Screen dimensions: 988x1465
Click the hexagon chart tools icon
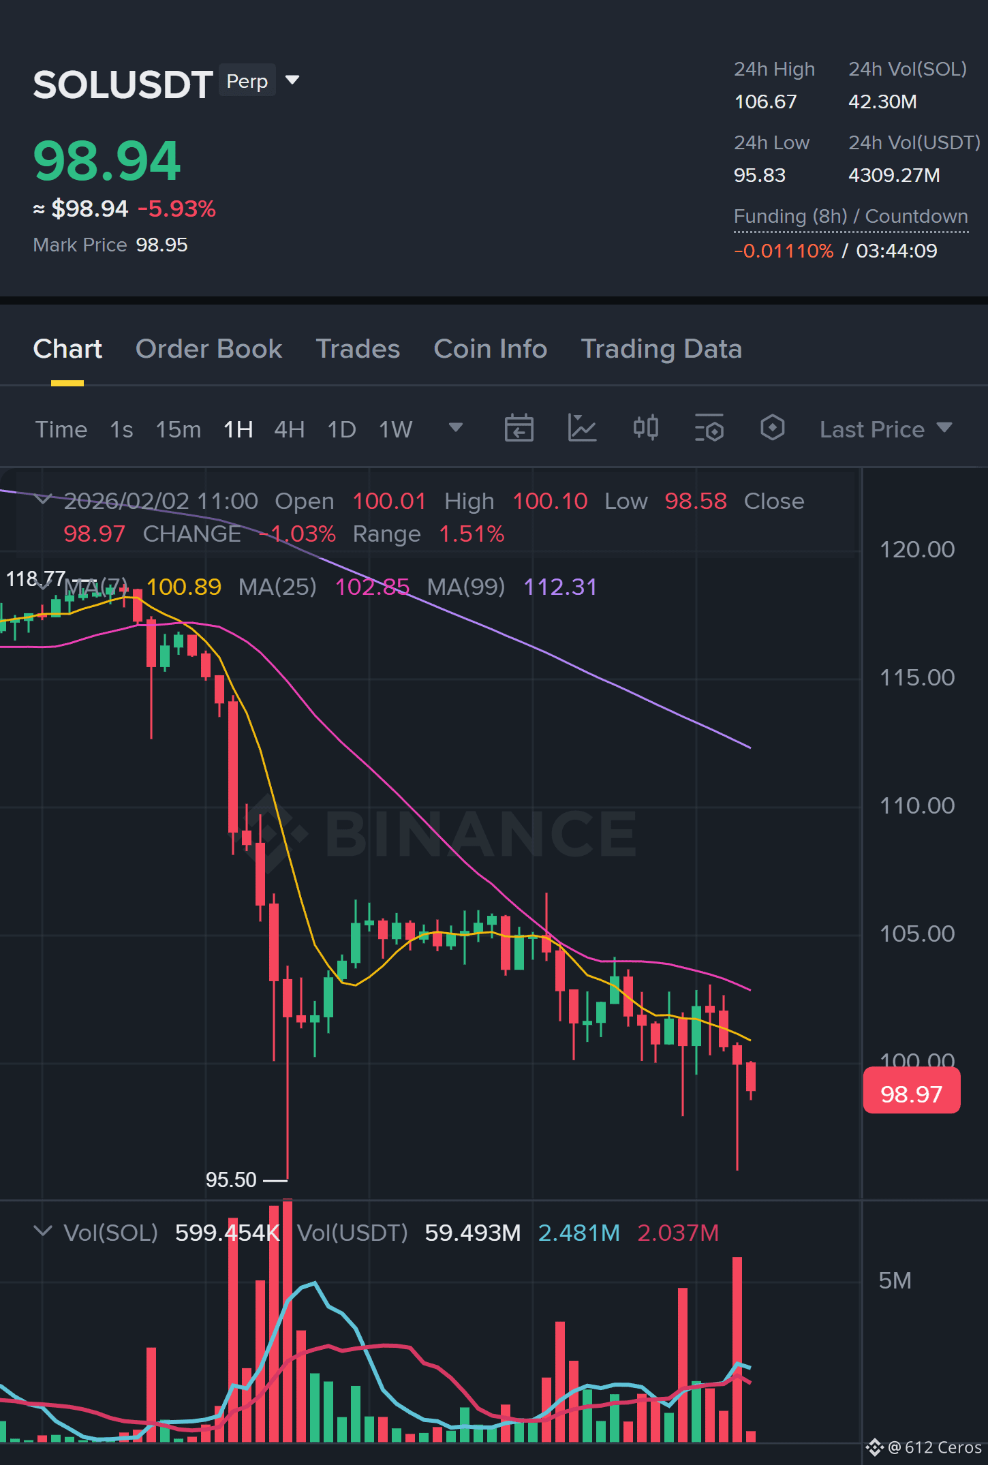click(x=772, y=429)
